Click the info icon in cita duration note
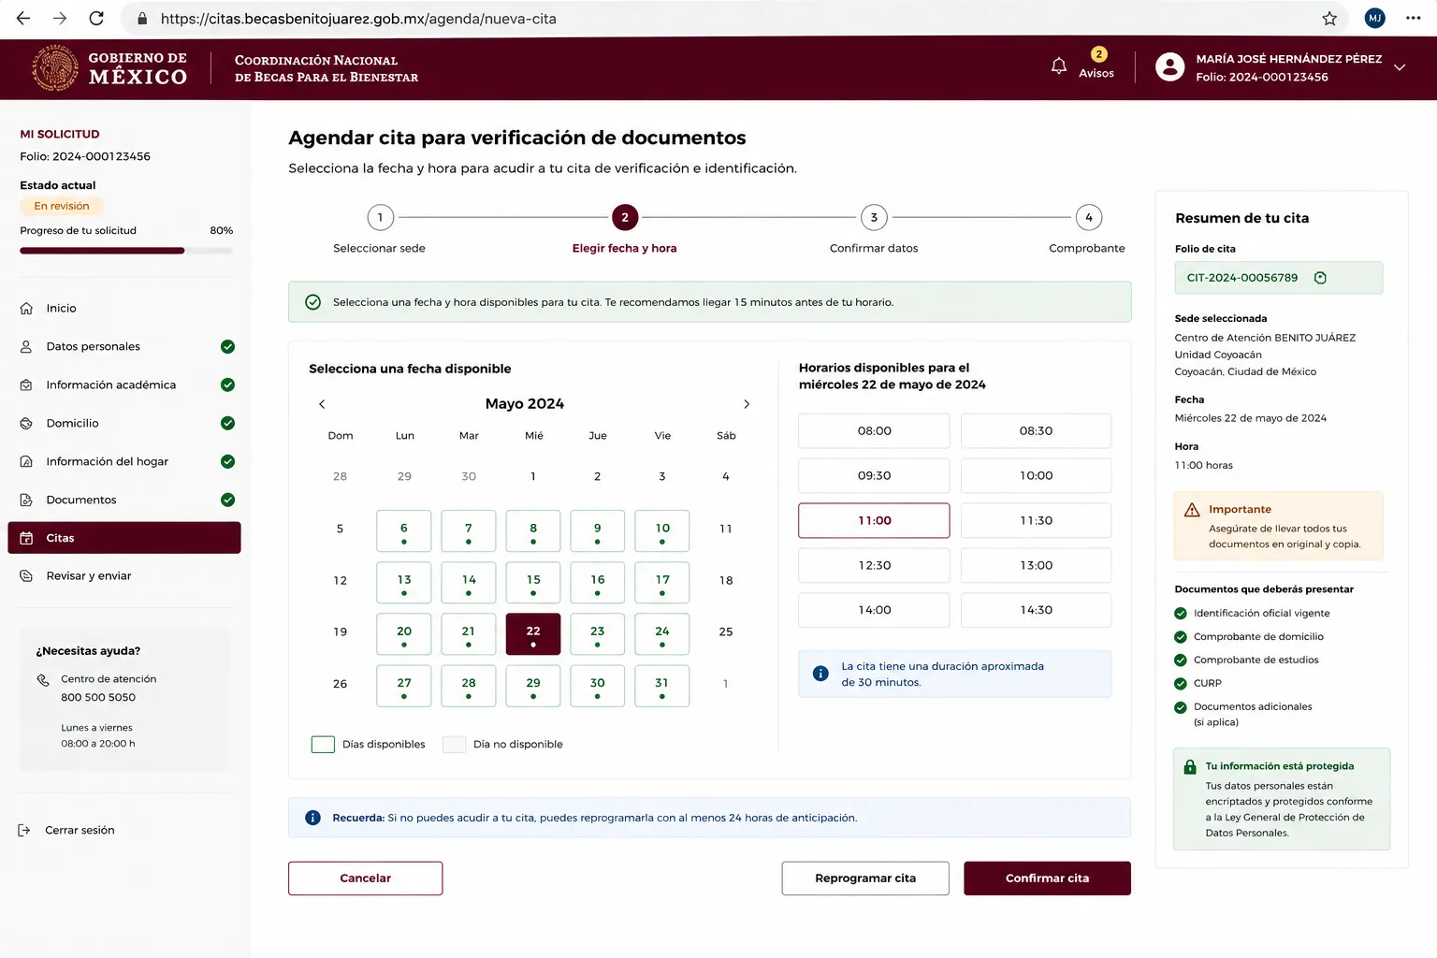This screenshot has width=1437, height=958. coord(820,674)
